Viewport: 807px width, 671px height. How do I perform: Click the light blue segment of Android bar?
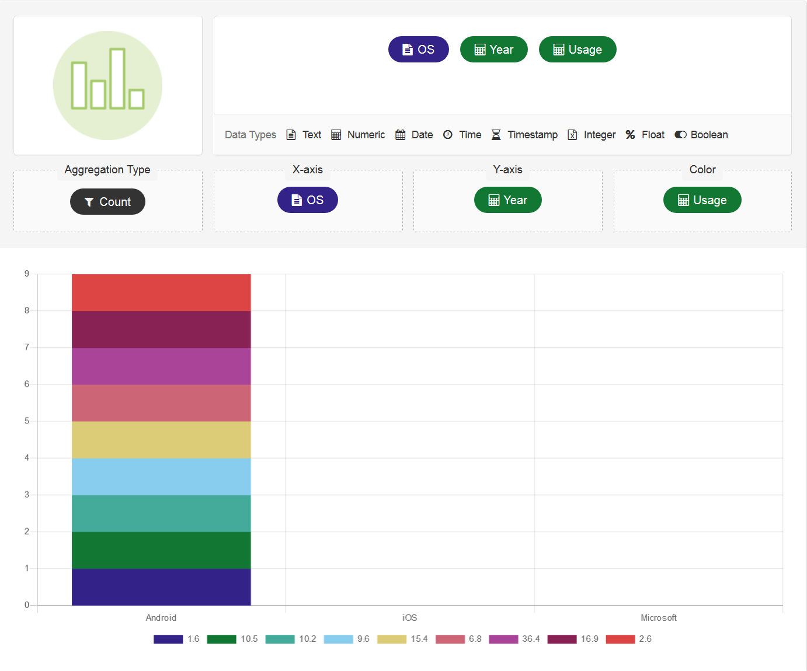point(161,477)
